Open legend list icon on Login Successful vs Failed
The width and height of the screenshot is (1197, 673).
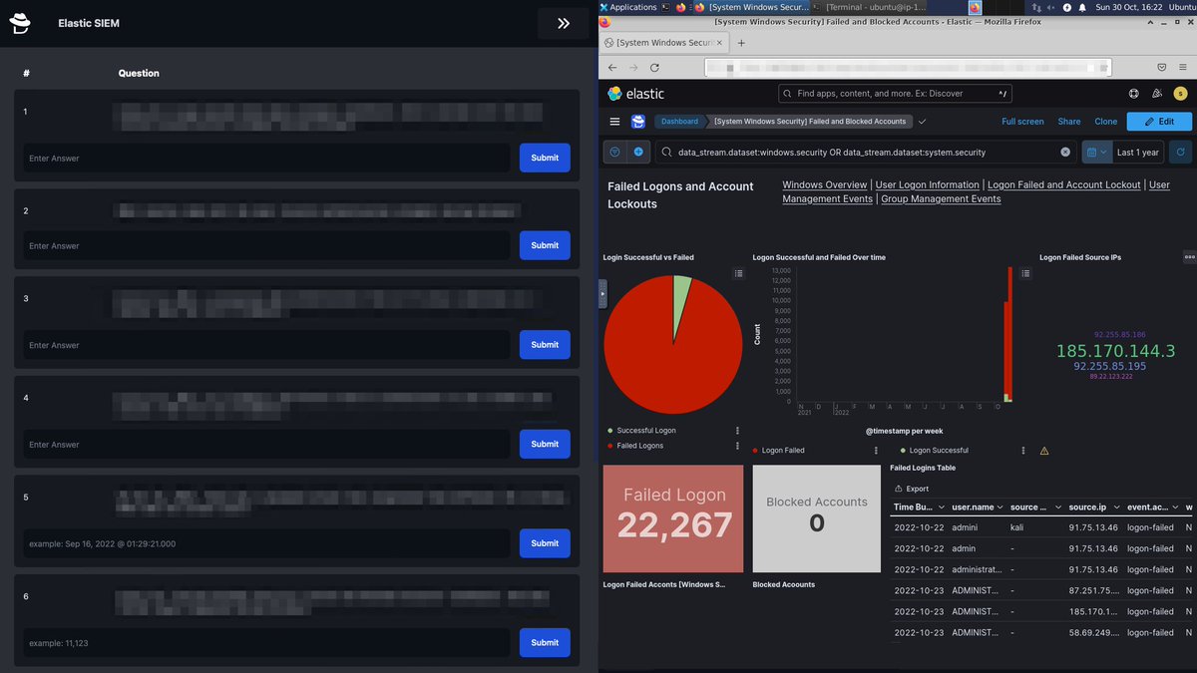tap(738, 272)
